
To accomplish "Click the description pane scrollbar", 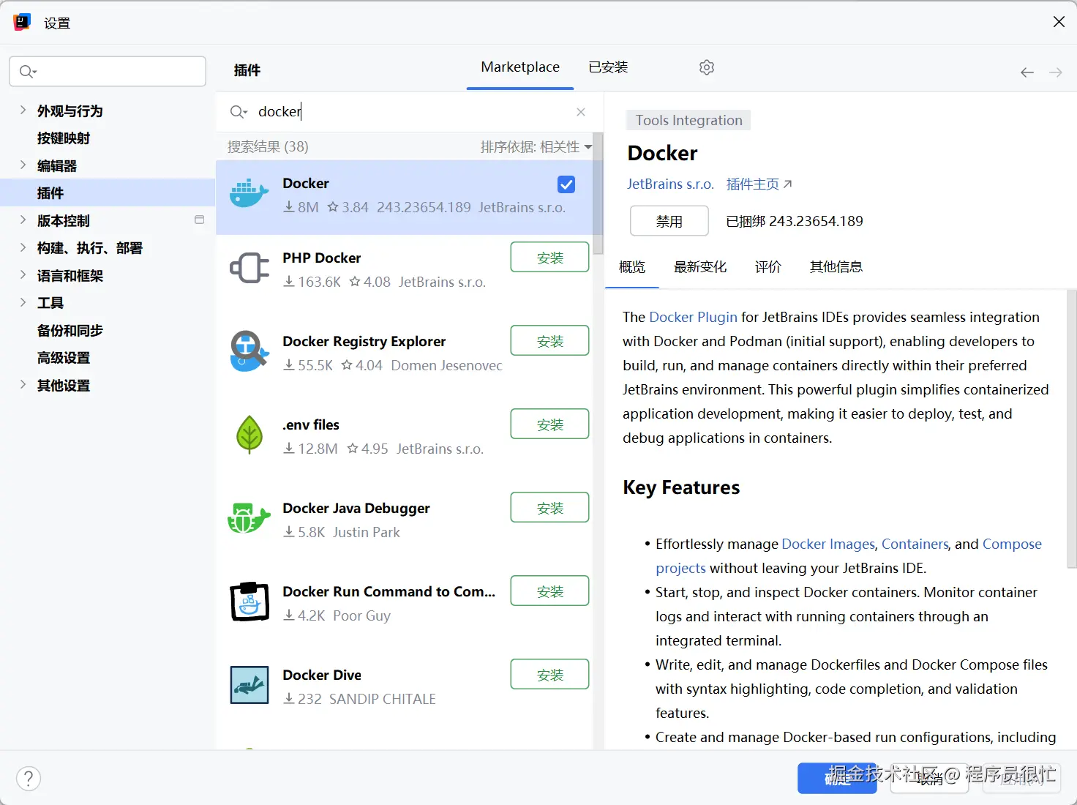I will click(x=1071, y=428).
